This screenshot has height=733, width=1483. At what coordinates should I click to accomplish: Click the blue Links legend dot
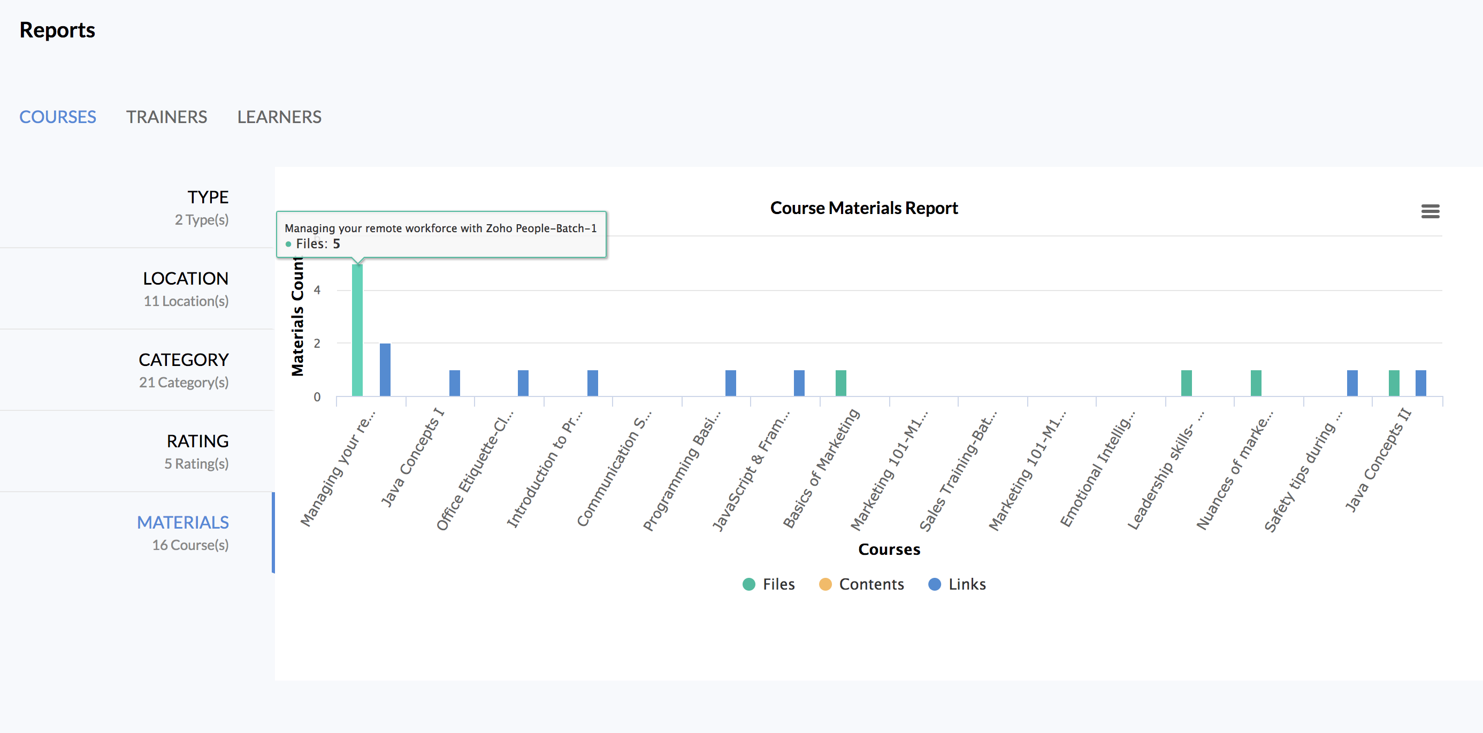pos(934,584)
